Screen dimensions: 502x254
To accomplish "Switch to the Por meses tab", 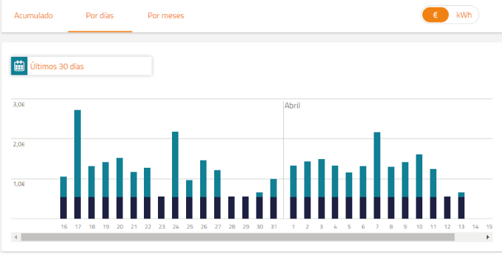I will [x=166, y=15].
